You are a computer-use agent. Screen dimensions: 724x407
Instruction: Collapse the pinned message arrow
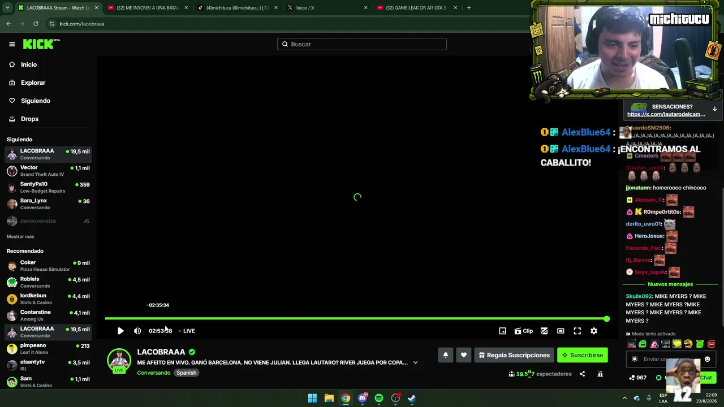[714, 109]
